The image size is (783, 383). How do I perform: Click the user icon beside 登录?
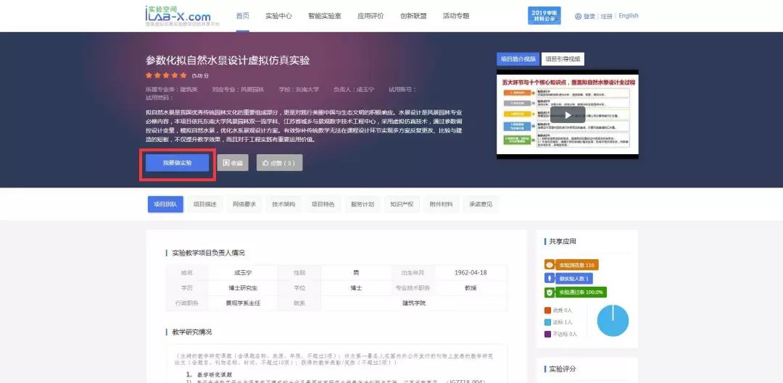[579, 16]
